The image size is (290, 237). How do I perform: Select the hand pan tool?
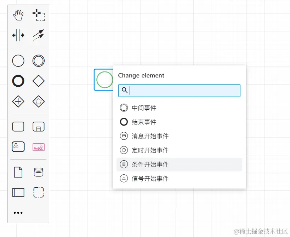click(18, 15)
